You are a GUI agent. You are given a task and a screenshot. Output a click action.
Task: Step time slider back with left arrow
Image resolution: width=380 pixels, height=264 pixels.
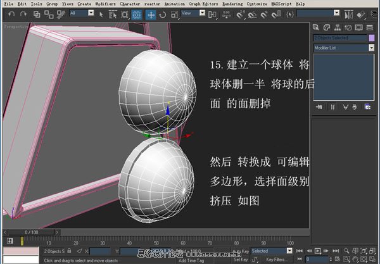pos(5,232)
